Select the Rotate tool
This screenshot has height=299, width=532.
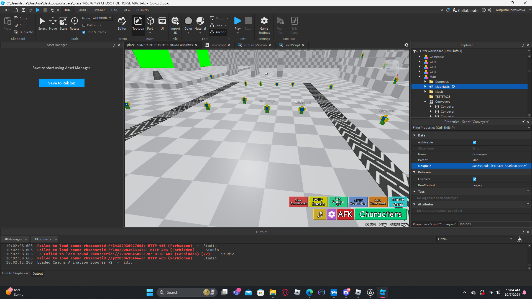coord(74,23)
